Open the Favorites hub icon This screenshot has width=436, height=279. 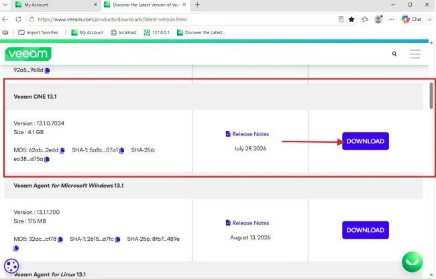[x=365, y=19]
